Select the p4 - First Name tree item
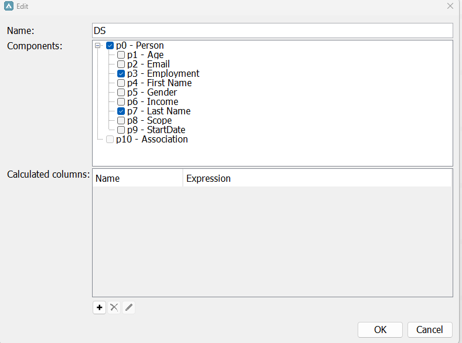The image size is (462, 343). click(x=159, y=83)
